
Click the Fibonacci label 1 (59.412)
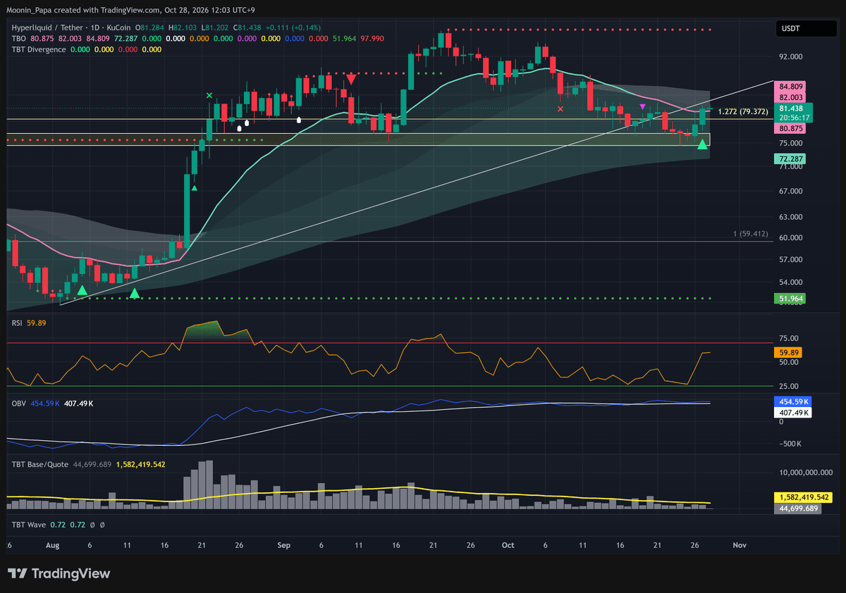751,233
